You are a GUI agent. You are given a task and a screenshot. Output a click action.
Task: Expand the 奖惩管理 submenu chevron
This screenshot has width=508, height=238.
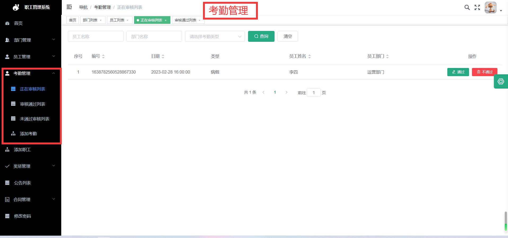click(54, 166)
